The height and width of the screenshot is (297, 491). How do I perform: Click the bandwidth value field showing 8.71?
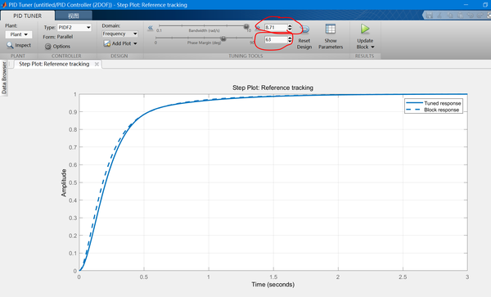[276, 28]
